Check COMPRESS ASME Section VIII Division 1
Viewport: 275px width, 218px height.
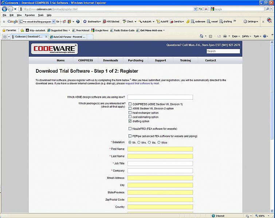coord(130,104)
